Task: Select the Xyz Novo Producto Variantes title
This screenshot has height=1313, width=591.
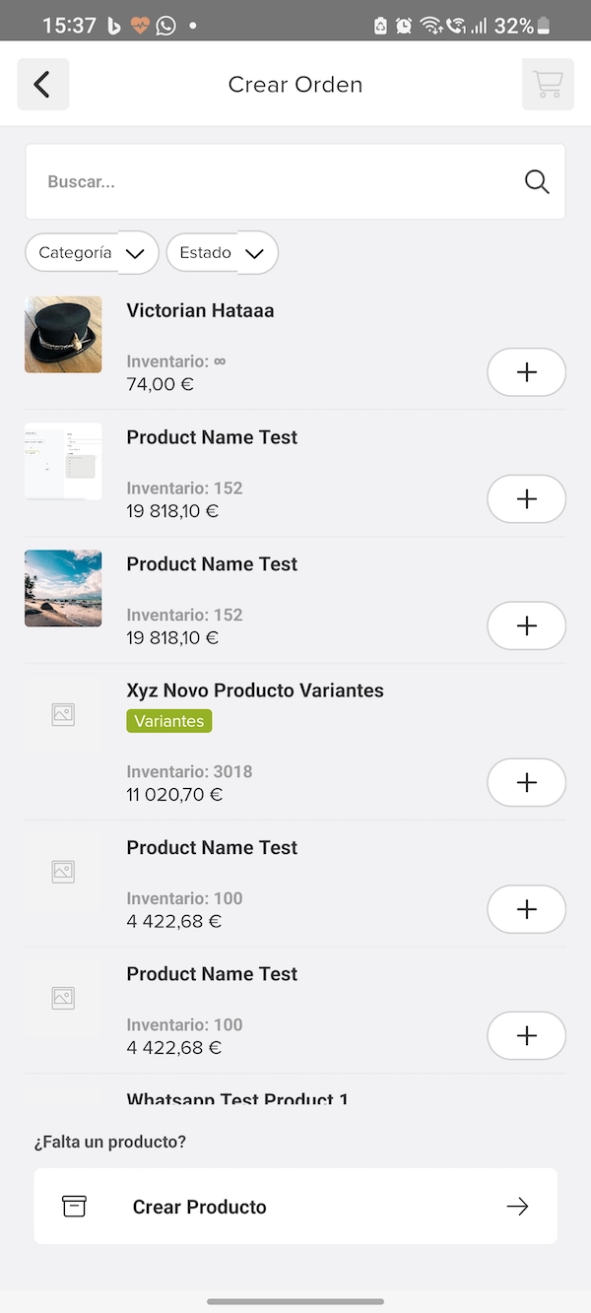Action: [255, 690]
